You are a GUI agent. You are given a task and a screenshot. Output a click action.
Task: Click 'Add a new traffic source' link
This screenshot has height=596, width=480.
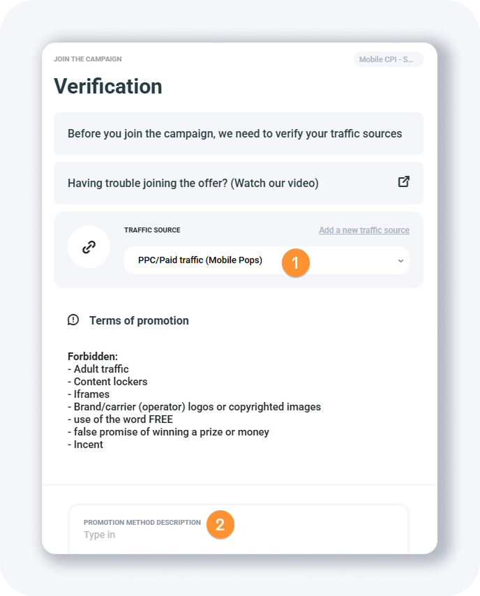(364, 230)
